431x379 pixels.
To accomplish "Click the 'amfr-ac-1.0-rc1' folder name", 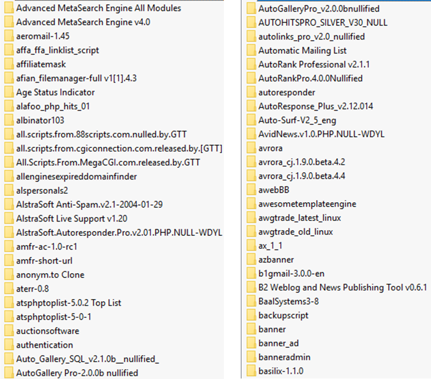I will [x=47, y=246].
